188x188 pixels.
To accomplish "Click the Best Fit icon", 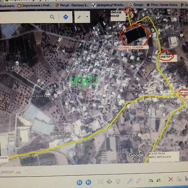I will (100, 182).
